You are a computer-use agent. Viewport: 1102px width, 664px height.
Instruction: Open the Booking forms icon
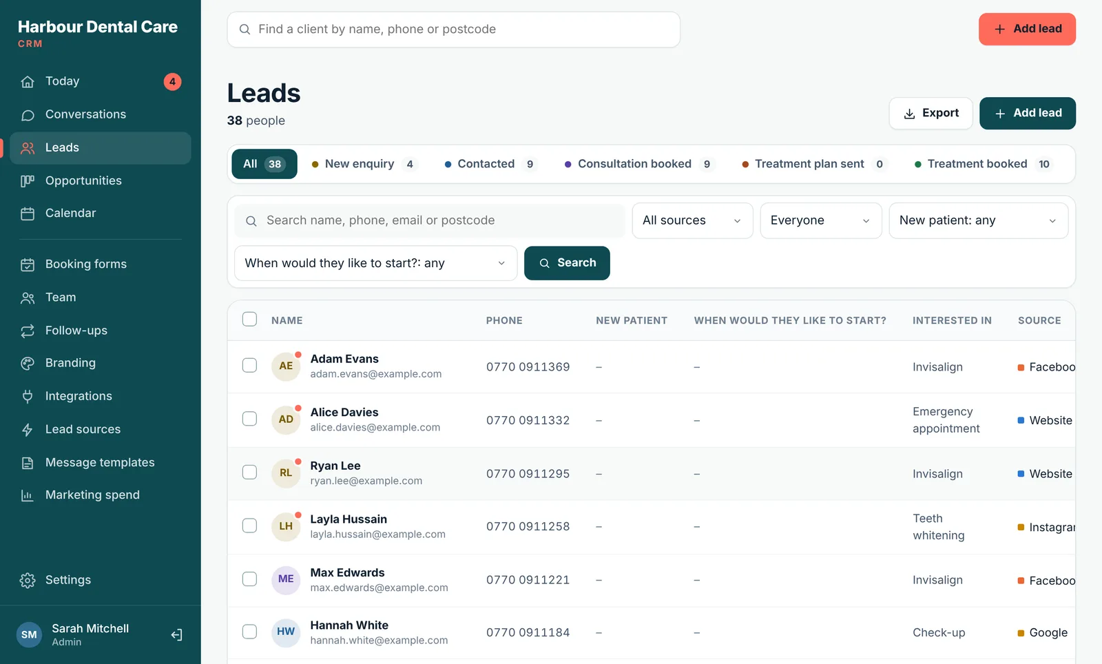28,264
